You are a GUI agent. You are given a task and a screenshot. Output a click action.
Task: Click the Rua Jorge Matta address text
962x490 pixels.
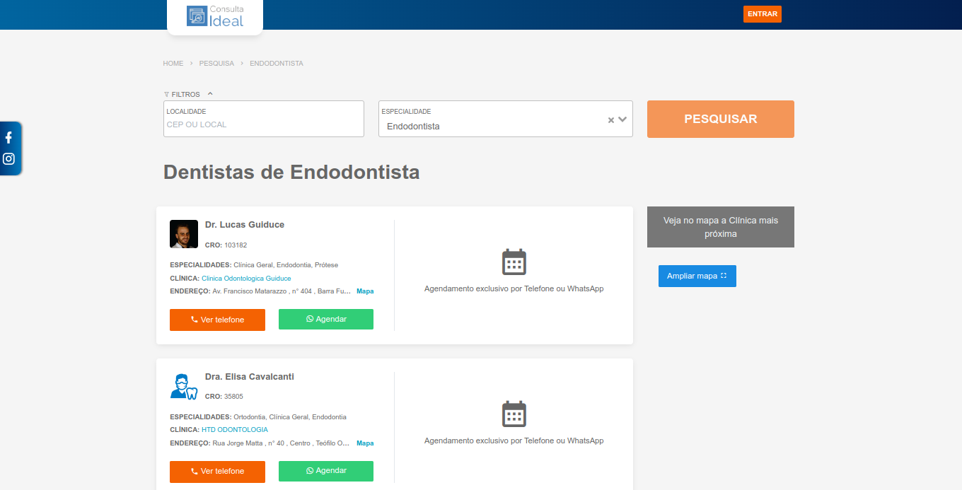282,443
